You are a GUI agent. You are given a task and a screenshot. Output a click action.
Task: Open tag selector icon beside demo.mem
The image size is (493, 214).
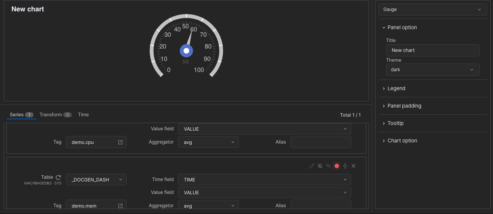(120, 206)
